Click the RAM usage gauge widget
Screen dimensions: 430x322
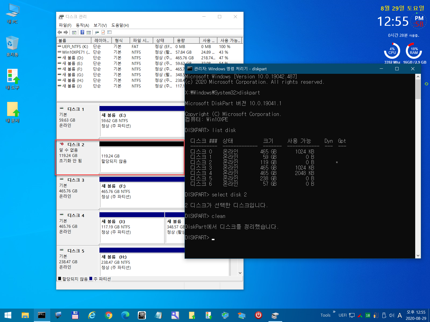point(414,51)
